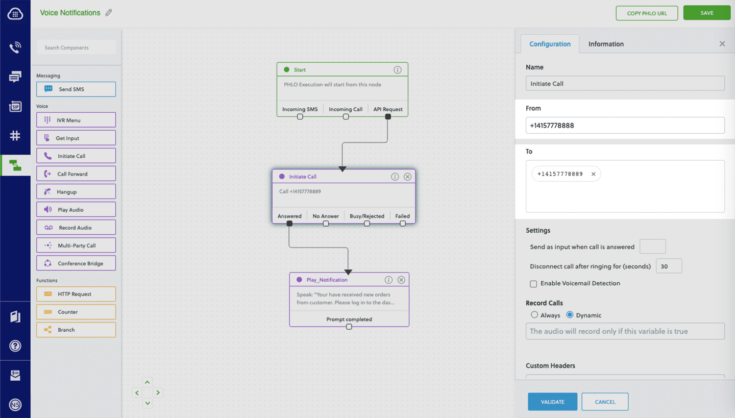Open the help question mark icon

point(15,346)
